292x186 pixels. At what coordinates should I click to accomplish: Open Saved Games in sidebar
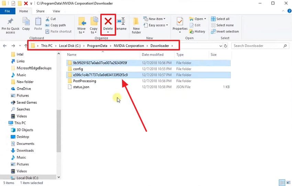24,103
